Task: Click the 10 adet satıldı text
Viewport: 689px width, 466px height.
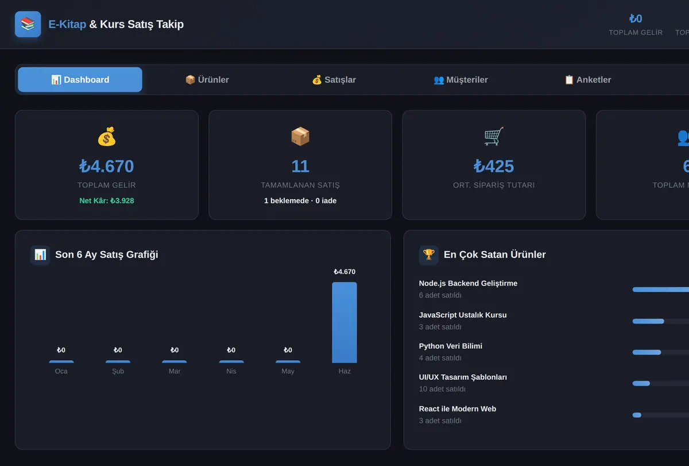Action: tap(442, 389)
